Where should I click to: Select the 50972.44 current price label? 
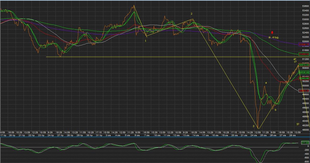[304, 65]
